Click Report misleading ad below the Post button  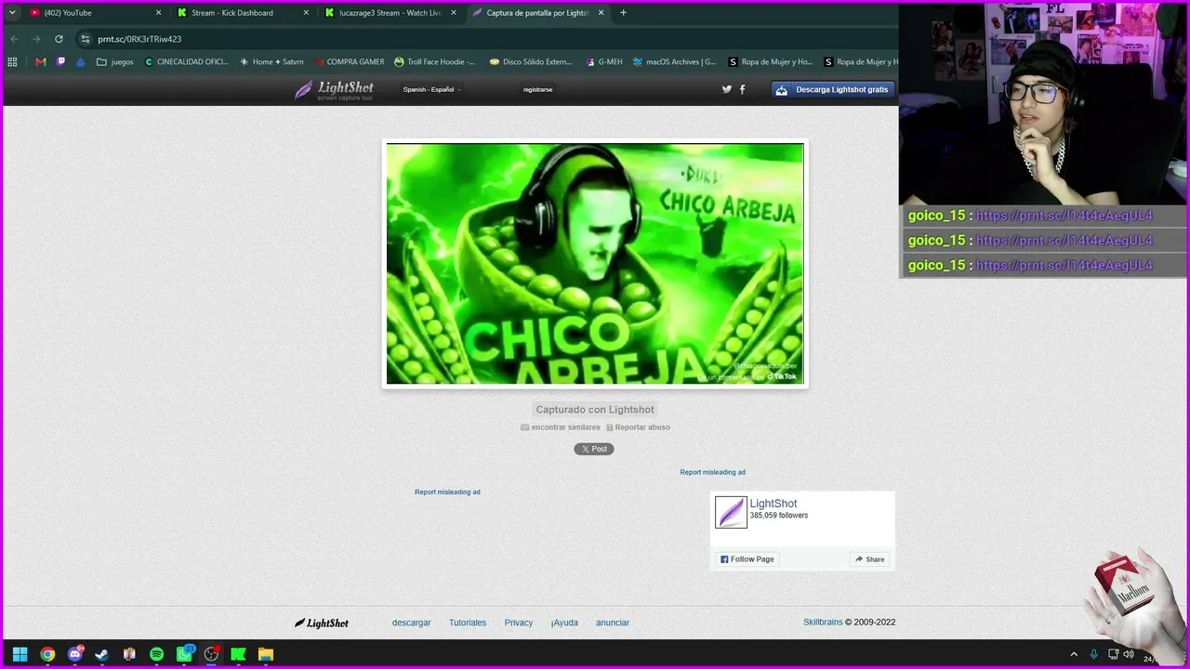447,492
